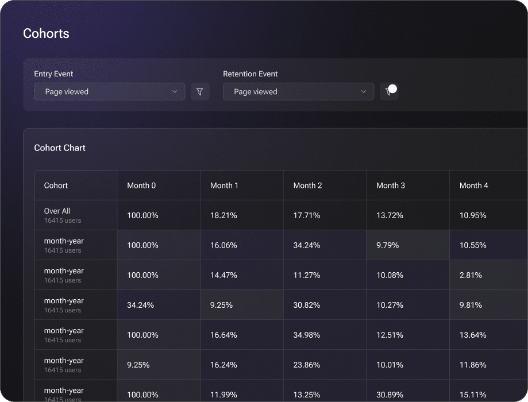Select the 23.86% retention cell
This screenshot has height=402, width=528.
[307, 365]
